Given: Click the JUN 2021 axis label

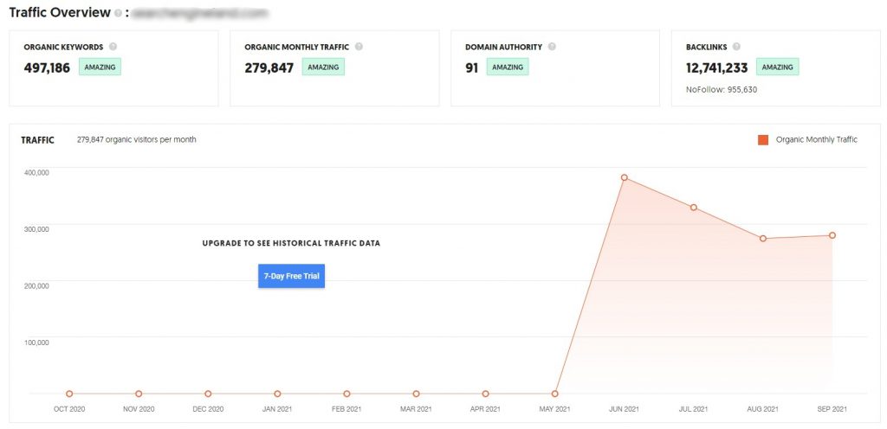Looking at the screenshot, I should (x=624, y=409).
